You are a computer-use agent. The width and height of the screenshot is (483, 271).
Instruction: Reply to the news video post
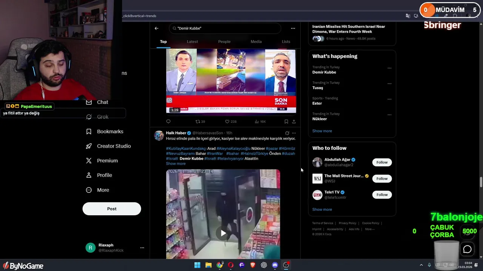click(168, 122)
